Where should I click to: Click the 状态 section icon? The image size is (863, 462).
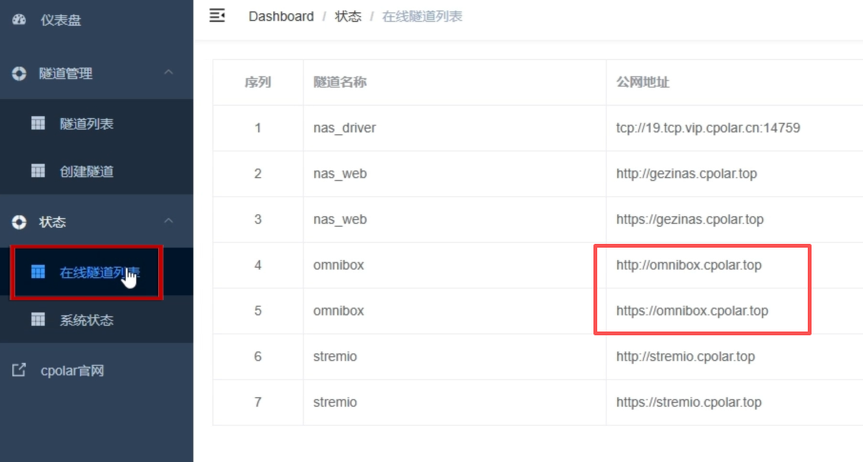pyautogui.click(x=18, y=222)
